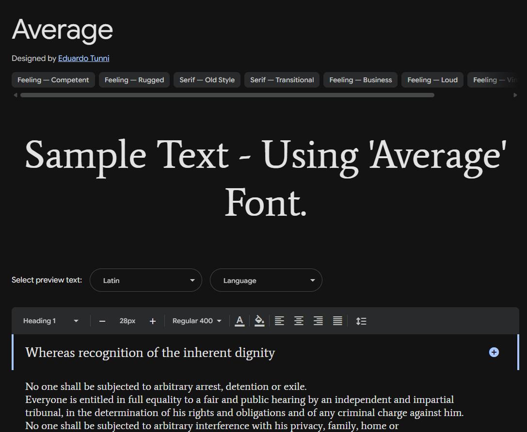Select the Feeling — Loud tag
Screen dimensions: 527x432
point(432,80)
